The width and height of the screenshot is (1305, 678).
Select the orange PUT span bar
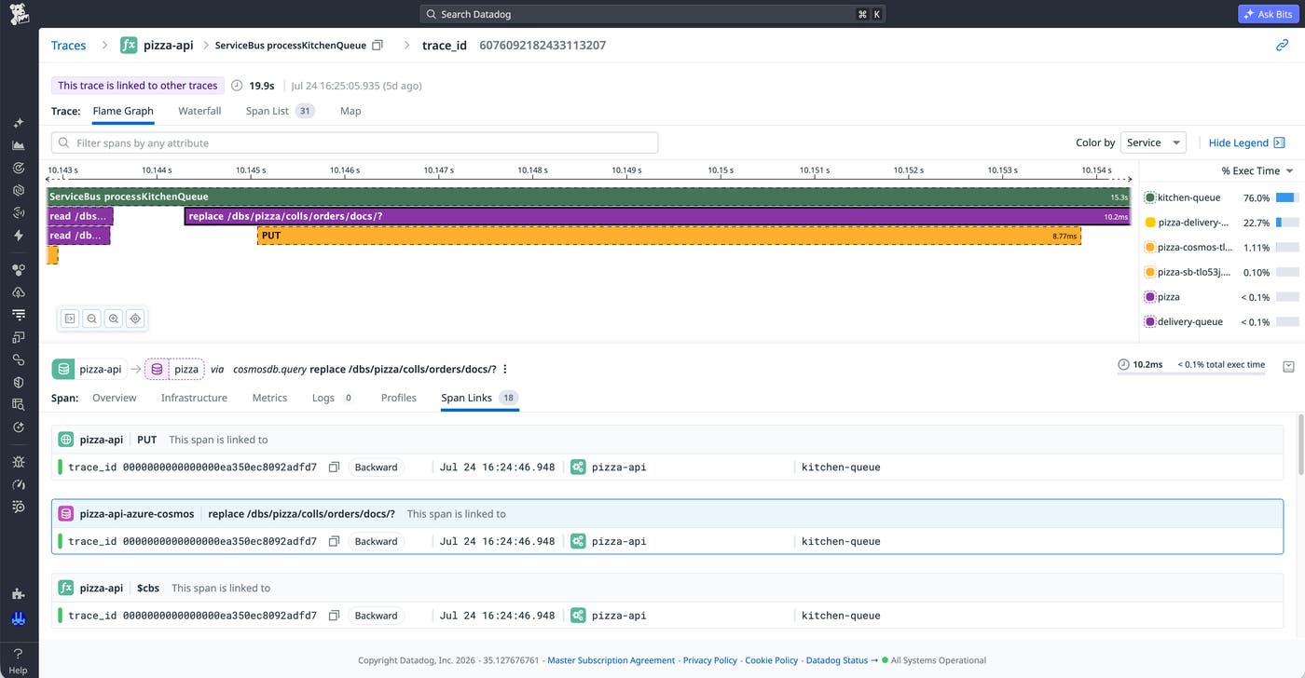[669, 236]
